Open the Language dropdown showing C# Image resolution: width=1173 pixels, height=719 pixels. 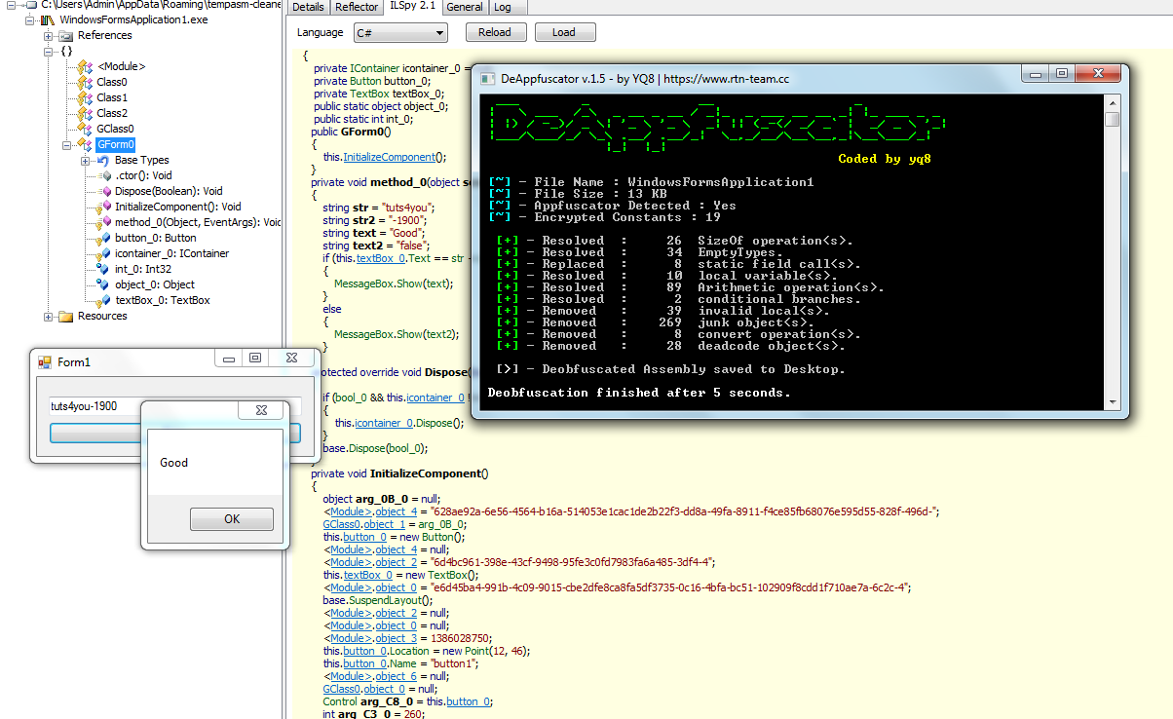(399, 33)
